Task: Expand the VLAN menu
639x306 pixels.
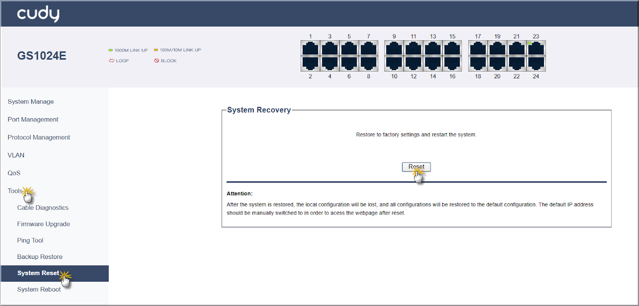Action: coord(16,155)
